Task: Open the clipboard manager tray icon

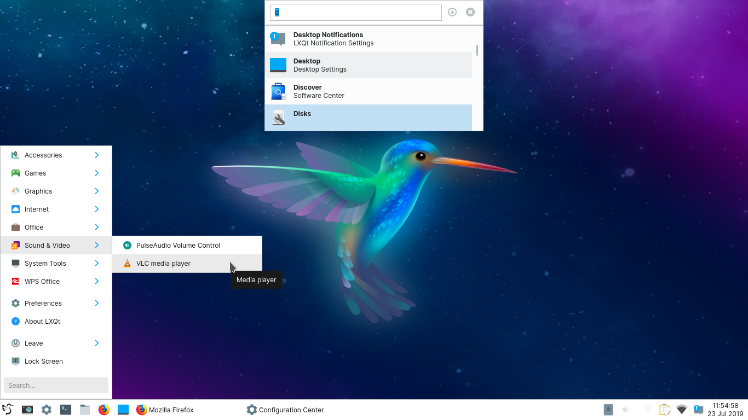Action: tap(664, 409)
